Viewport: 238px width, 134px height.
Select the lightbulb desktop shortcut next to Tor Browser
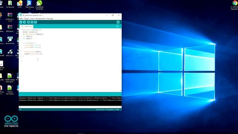click(x=20, y=4)
